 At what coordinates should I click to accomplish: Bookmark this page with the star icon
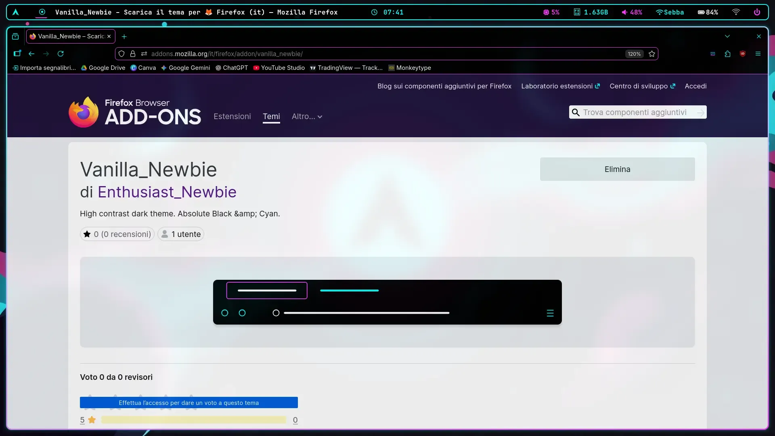[652, 54]
